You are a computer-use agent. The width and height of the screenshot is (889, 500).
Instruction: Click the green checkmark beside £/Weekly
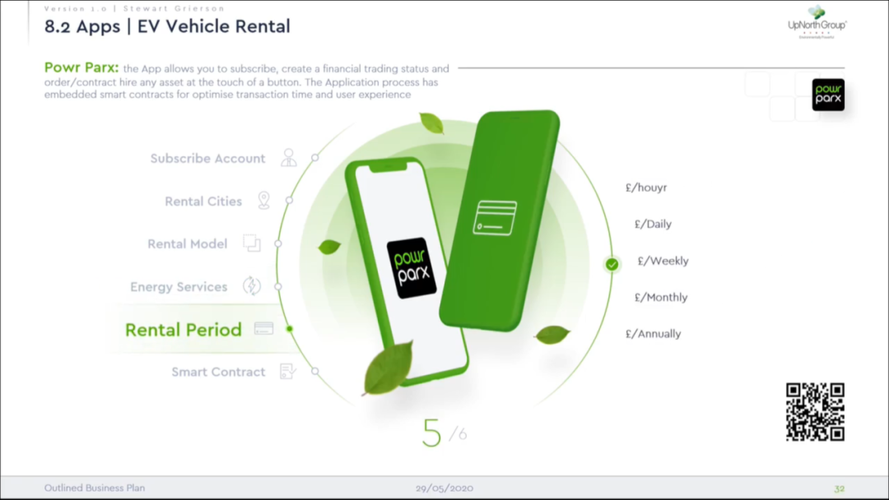(x=612, y=264)
